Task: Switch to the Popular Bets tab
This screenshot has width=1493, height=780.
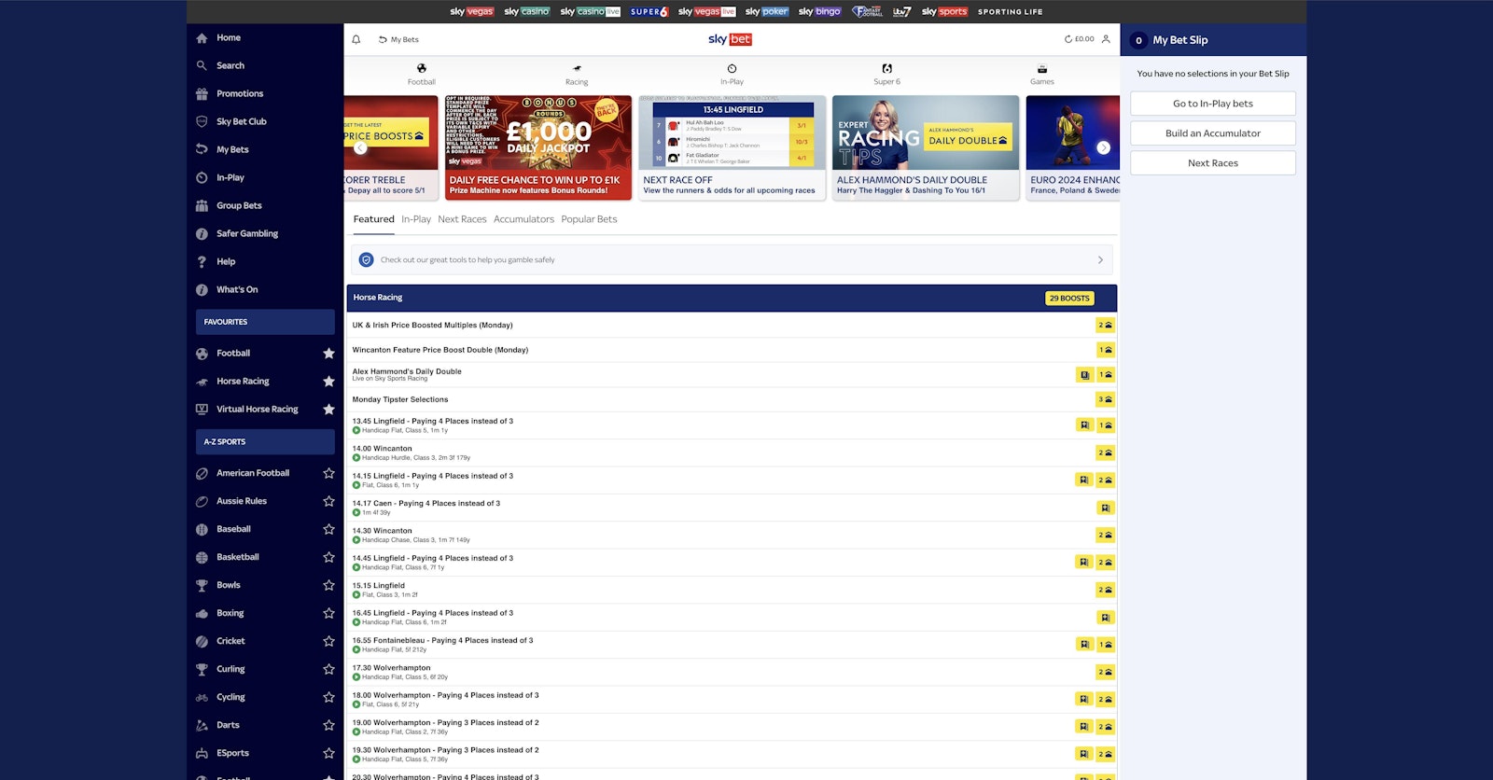Action: (x=589, y=219)
